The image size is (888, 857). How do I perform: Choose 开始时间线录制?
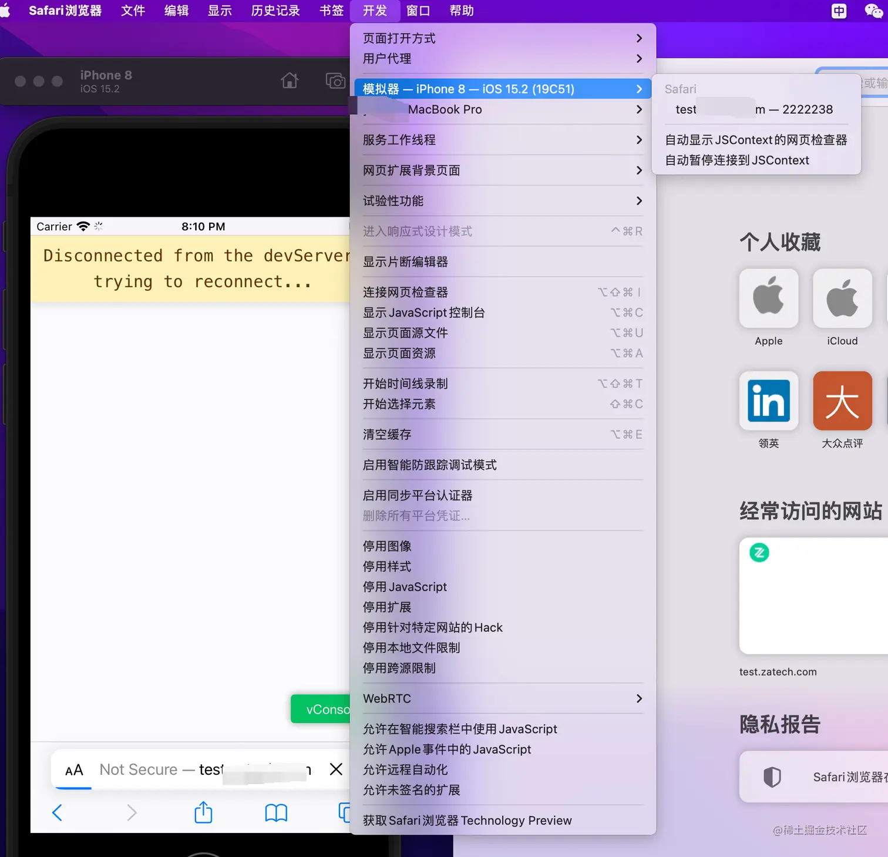[503, 384]
